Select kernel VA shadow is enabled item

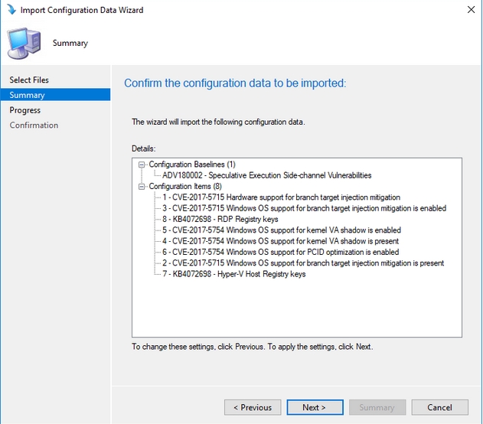point(281,230)
